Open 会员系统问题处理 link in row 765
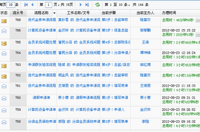This screenshot has width=200, height=132. (42, 42)
